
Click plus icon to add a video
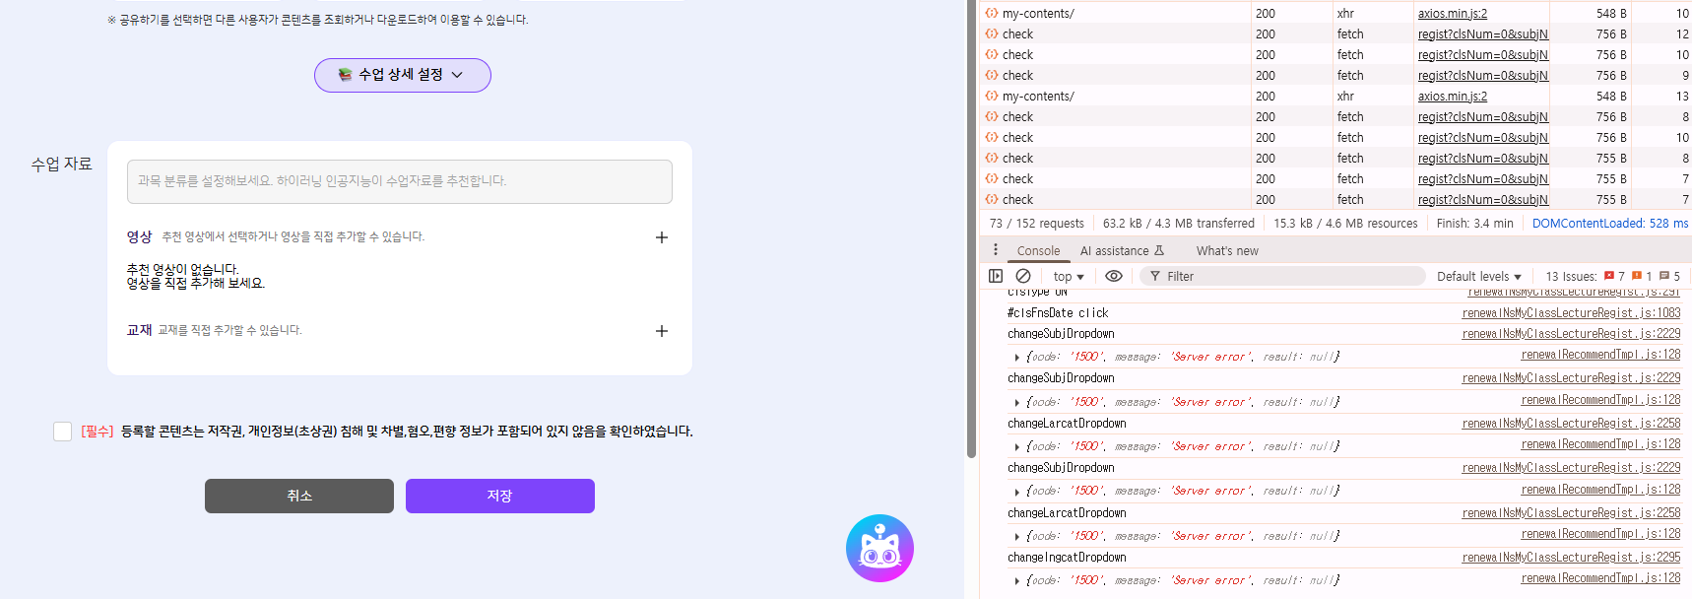662,237
